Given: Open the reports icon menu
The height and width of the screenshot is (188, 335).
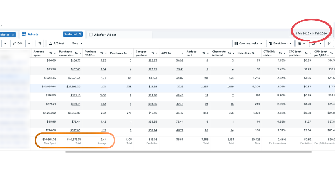Looking at the screenshot, I should click(300, 43).
